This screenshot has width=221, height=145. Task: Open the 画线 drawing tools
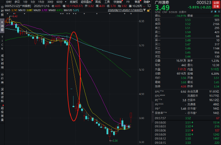[x=98, y=2]
